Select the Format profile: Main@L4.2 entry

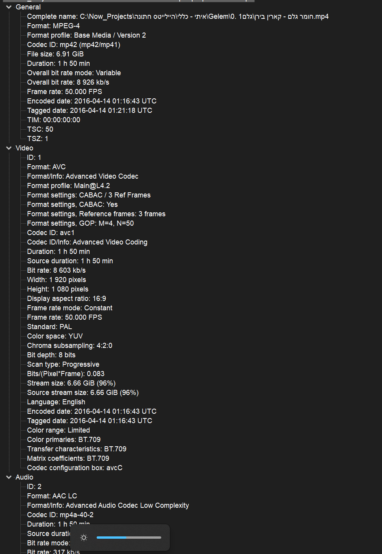point(68,185)
